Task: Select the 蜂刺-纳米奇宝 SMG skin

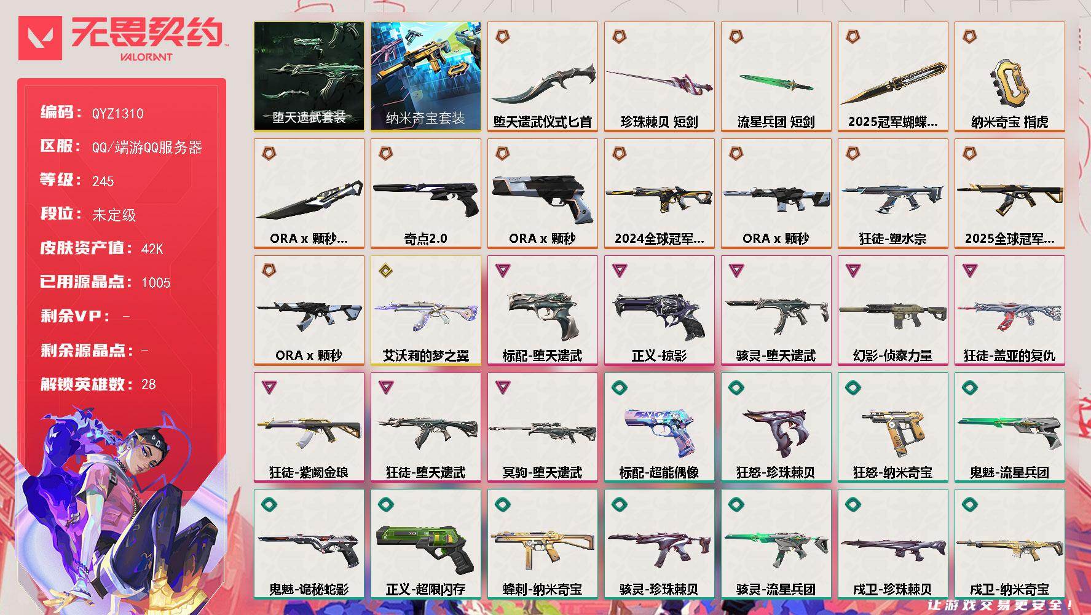Action: pos(542,544)
